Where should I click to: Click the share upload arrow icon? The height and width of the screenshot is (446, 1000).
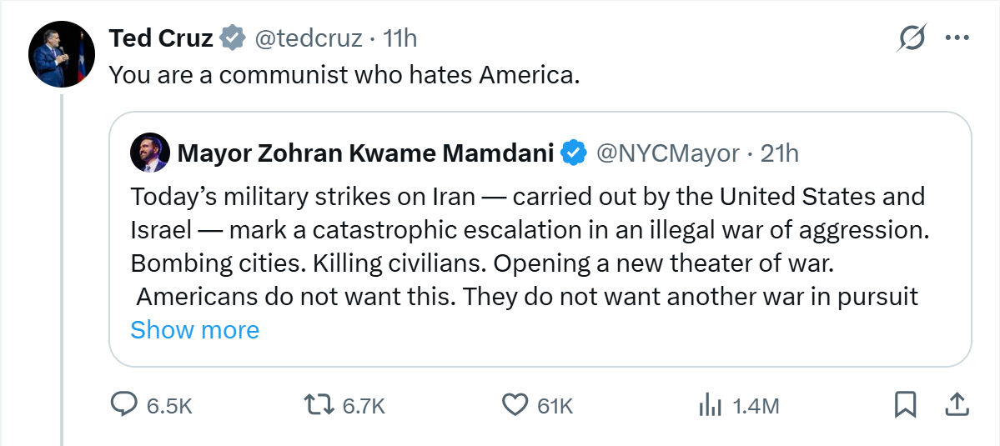(x=956, y=405)
